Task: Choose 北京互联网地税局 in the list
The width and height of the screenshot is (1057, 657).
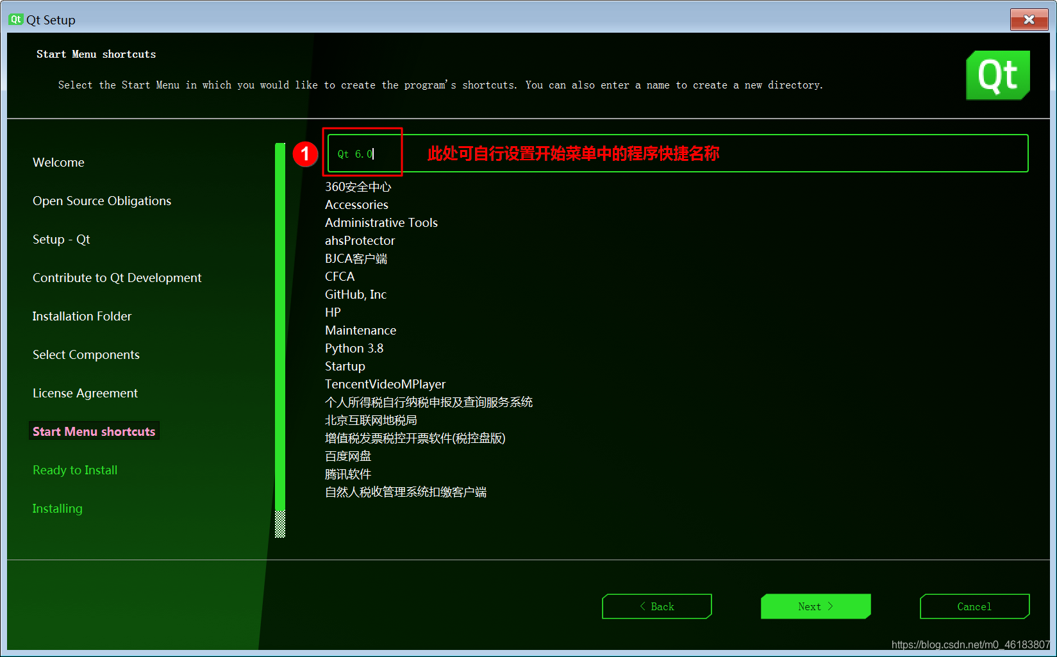Action: tap(371, 420)
